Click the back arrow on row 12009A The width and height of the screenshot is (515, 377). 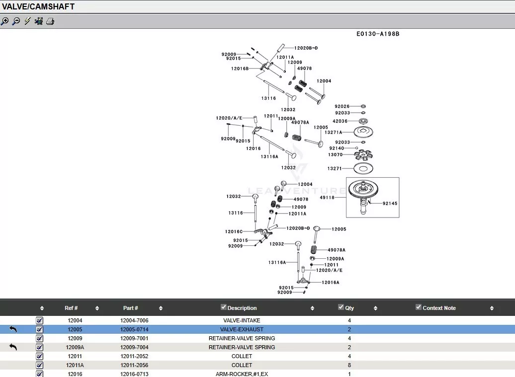(x=13, y=347)
